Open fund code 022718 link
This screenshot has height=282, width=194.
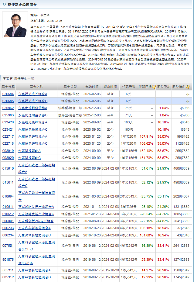tap(8, 143)
